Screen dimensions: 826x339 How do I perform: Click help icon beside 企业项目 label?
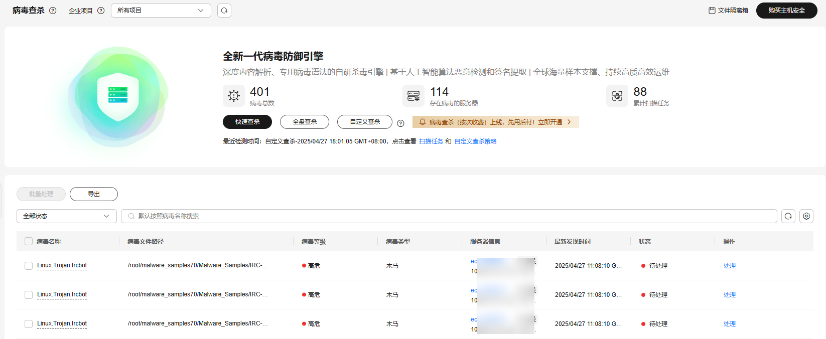(x=101, y=11)
